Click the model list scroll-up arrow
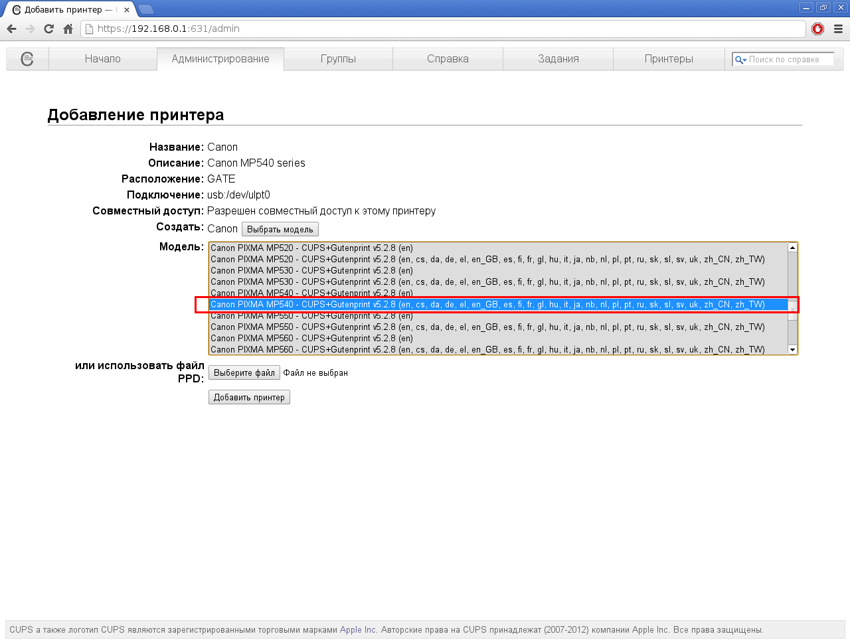 click(792, 248)
